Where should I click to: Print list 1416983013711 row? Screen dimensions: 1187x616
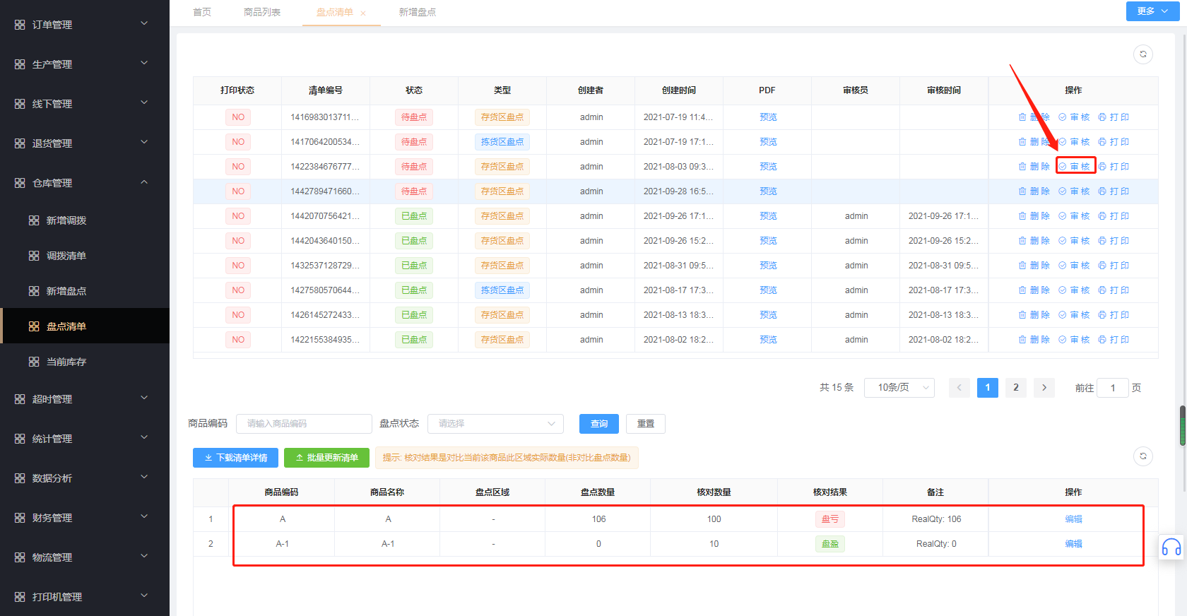[1114, 117]
